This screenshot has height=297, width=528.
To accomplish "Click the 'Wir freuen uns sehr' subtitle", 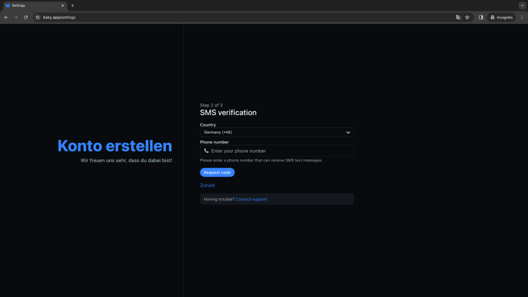I will tap(126, 160).
